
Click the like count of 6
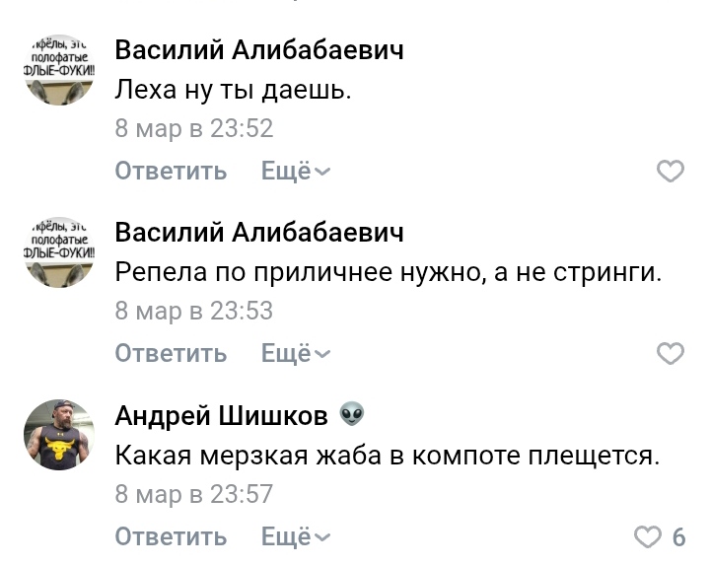tap(678, 537)
